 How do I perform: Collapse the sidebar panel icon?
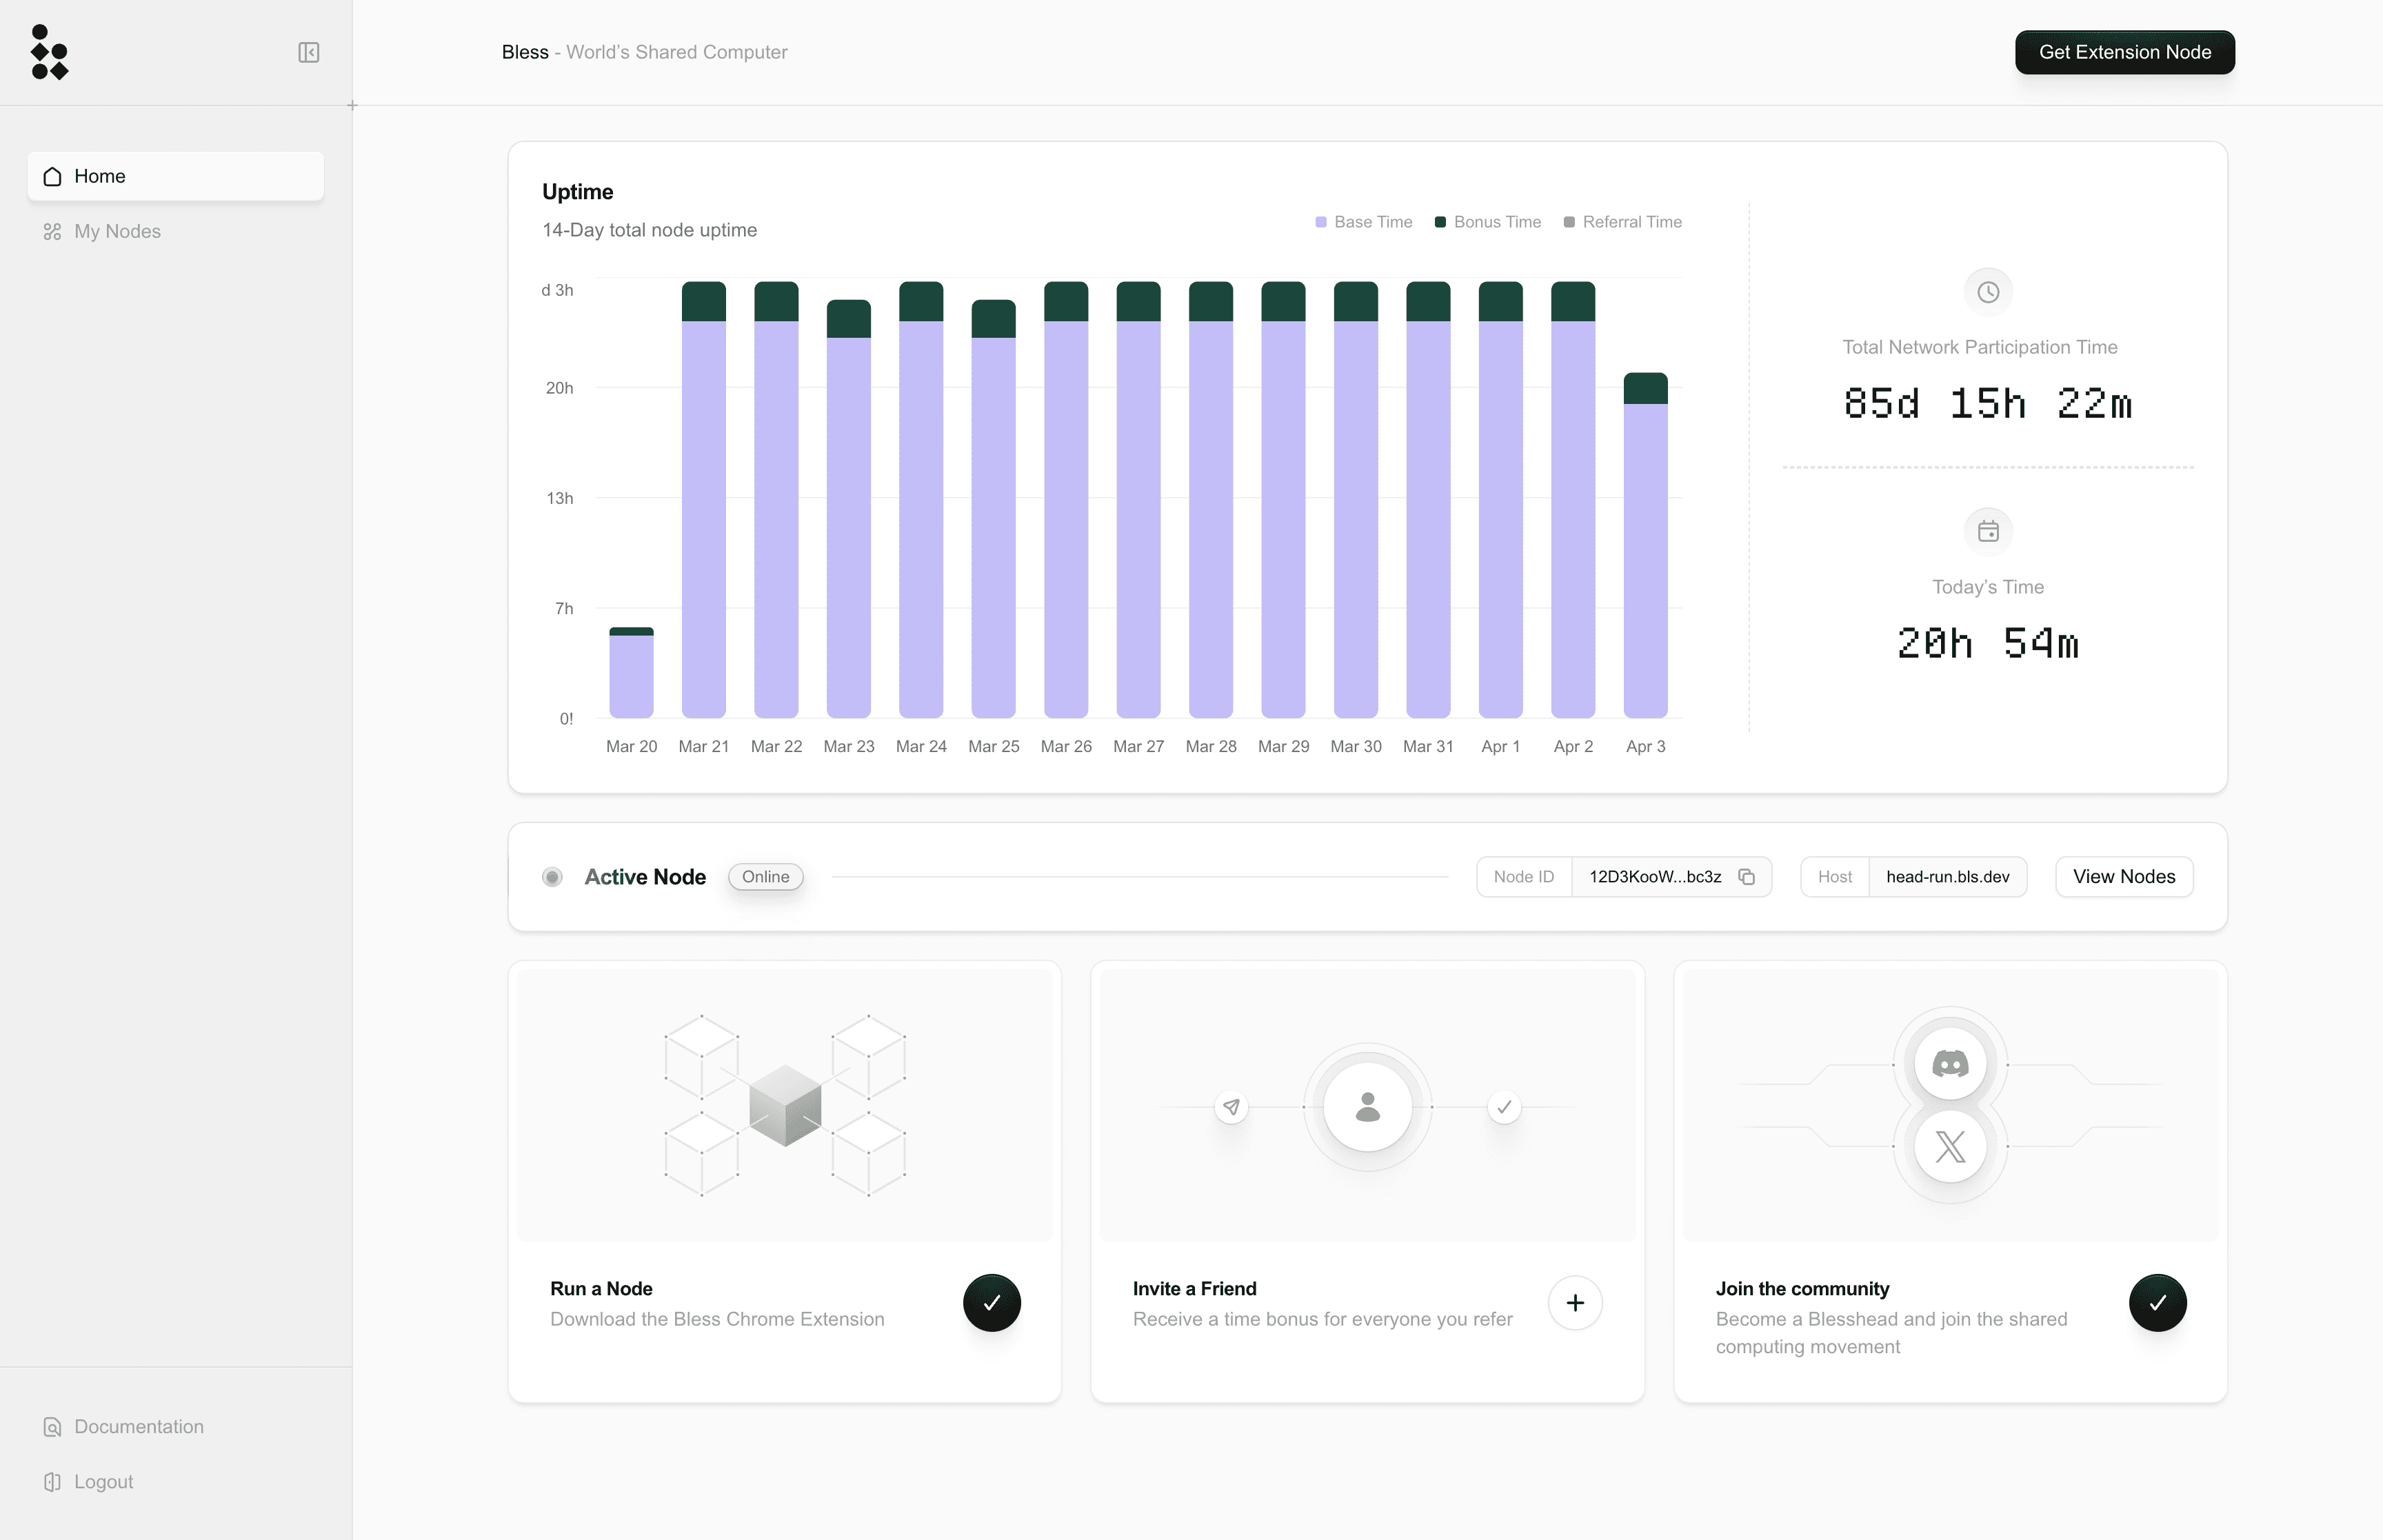pyautogui.click(x=308, y=52)
